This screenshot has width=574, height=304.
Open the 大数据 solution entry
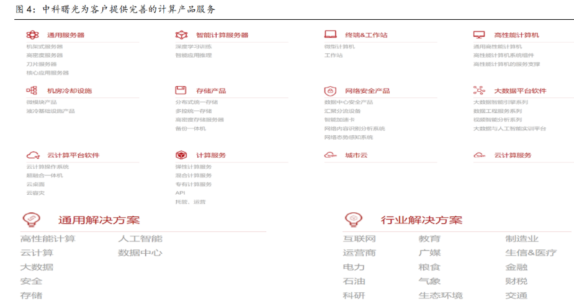37,267
